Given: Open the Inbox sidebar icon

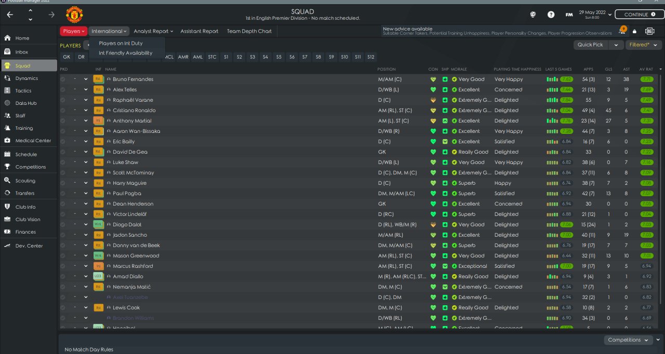Looking at the screenshot, I should (7, 52).
